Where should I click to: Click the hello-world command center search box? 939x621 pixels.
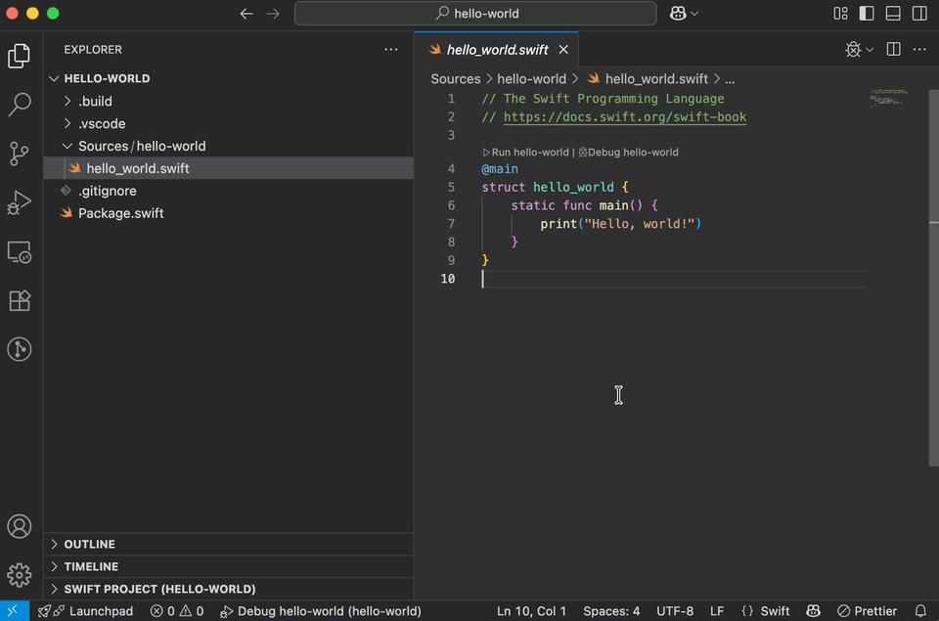pyautogui.click(x=475, y=13)
